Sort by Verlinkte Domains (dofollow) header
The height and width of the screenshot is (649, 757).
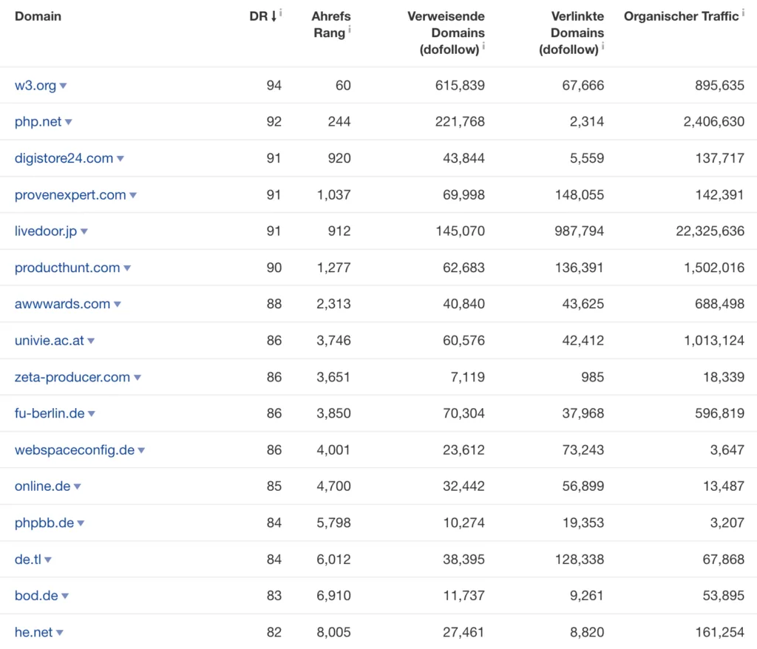(571, 33)
